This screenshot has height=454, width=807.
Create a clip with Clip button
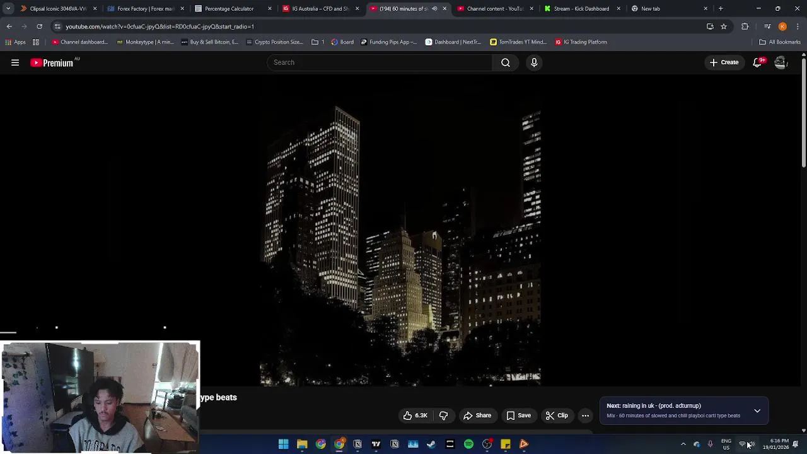tap(557, 416)
